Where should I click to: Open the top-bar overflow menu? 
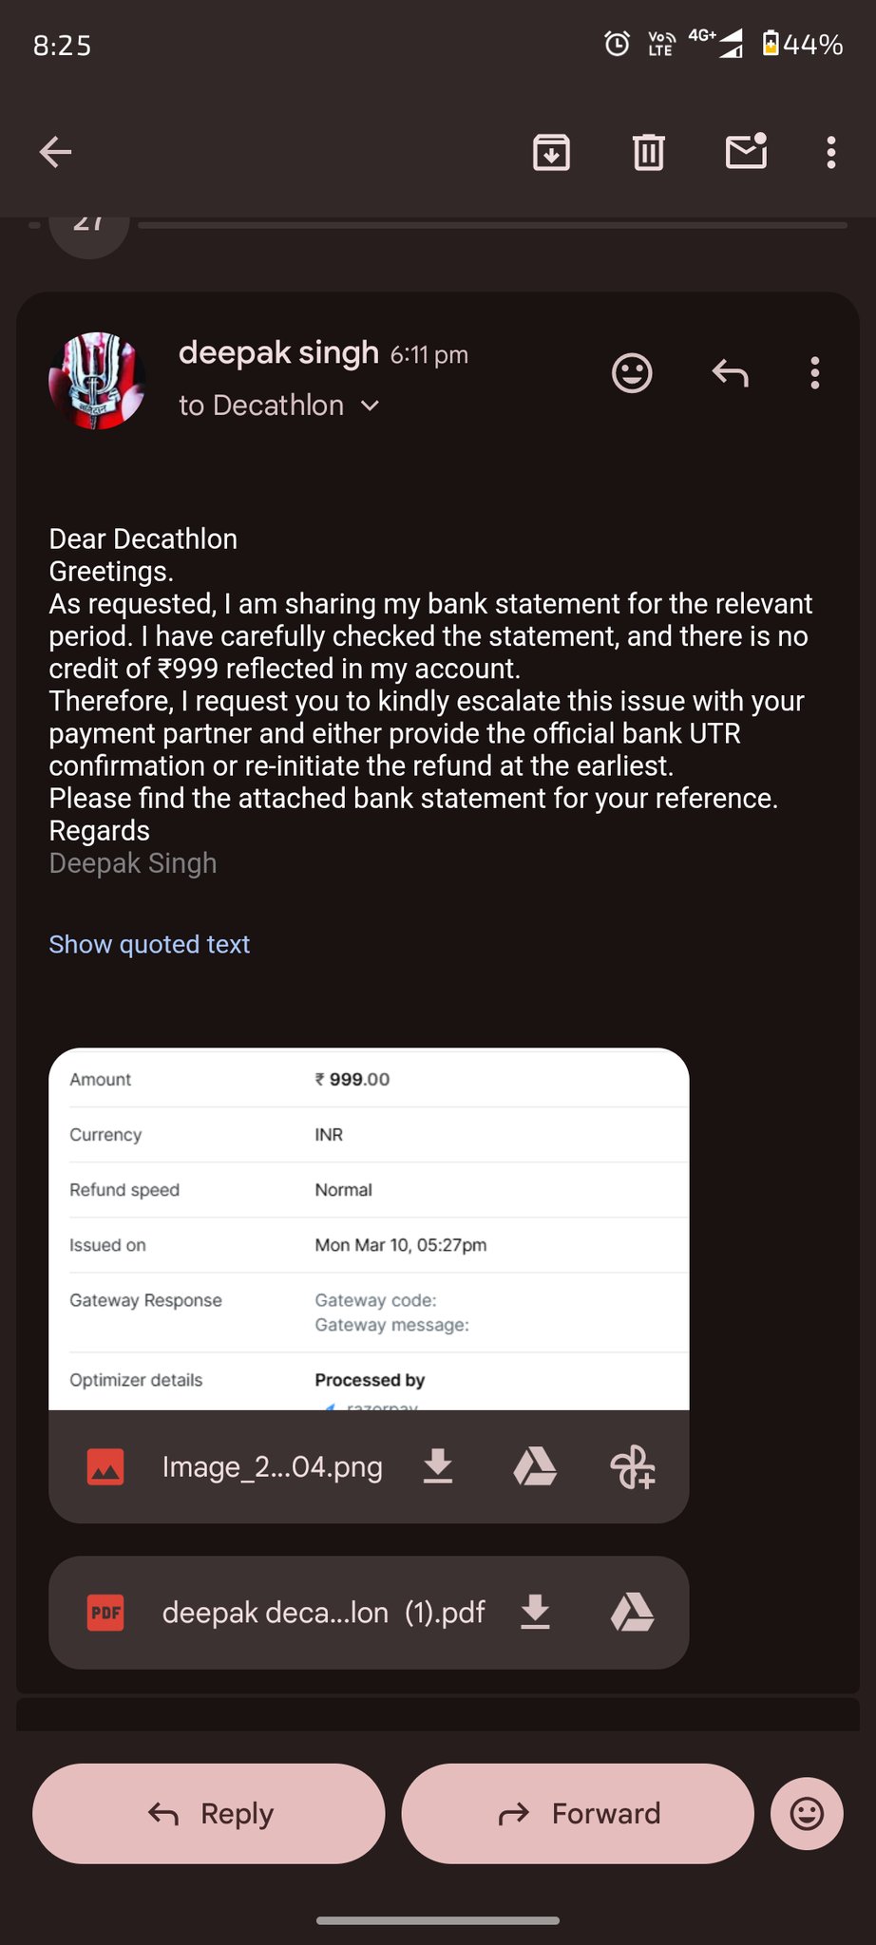pos(831,152)
